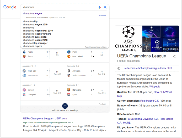Click into the search box with 'champions'
This screenshot has width=182, height=138.
59,7
